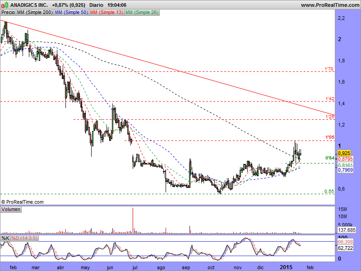The width and height of the screenshot is (361, 271).
Task: Click the 66,308 stochastic value tag
Action: click(345, 242)
